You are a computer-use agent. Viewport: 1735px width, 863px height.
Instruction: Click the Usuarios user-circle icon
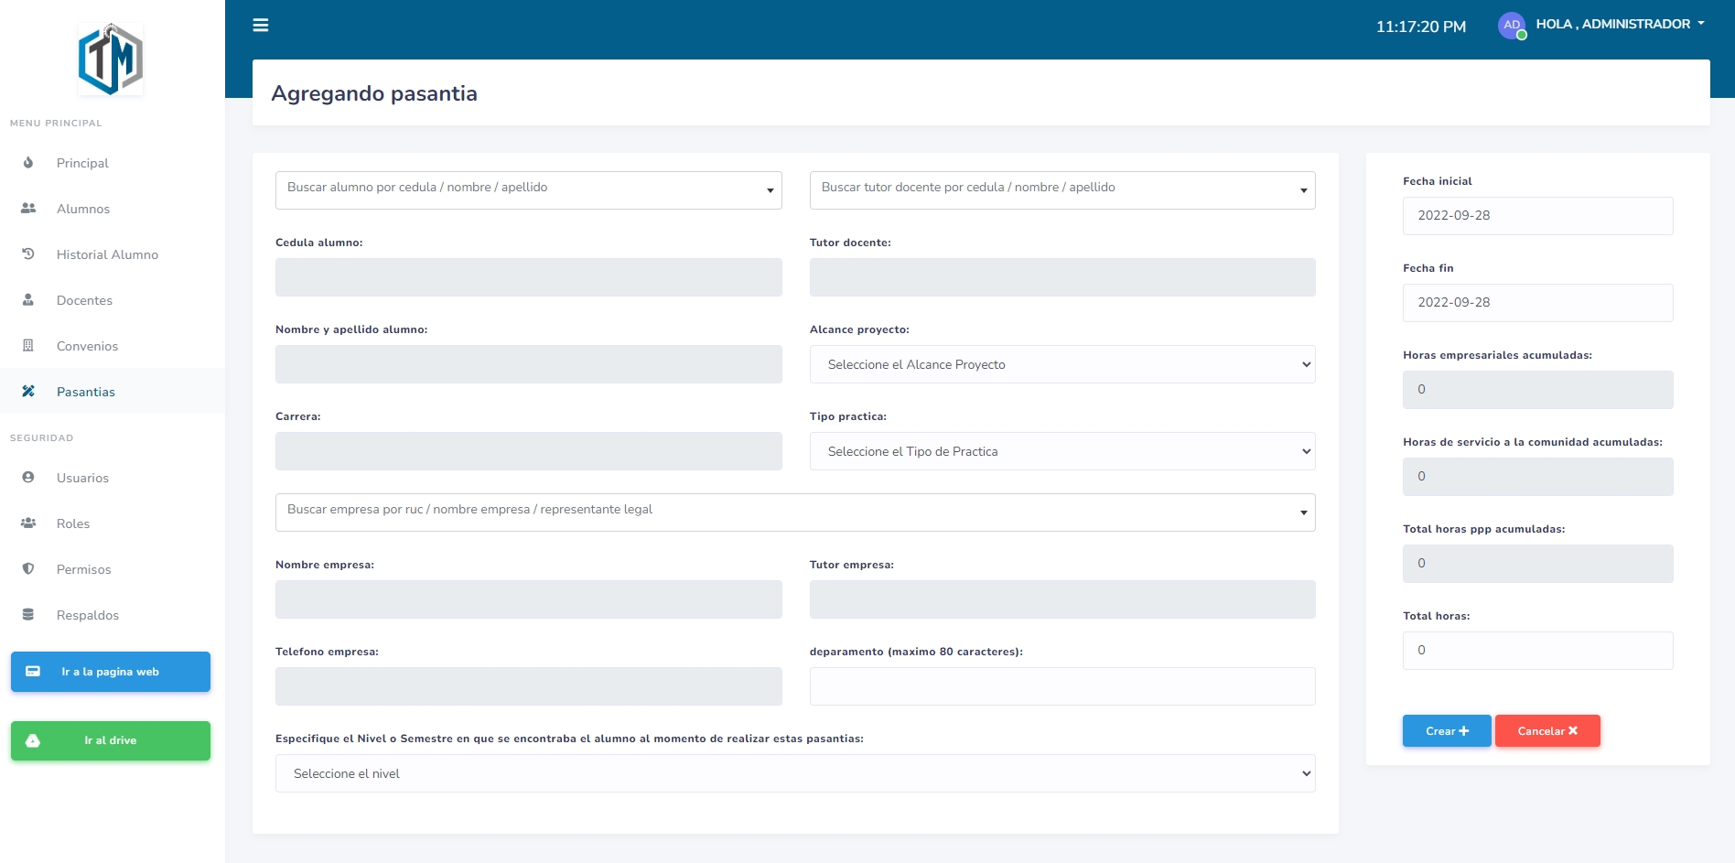coord(28,478)
